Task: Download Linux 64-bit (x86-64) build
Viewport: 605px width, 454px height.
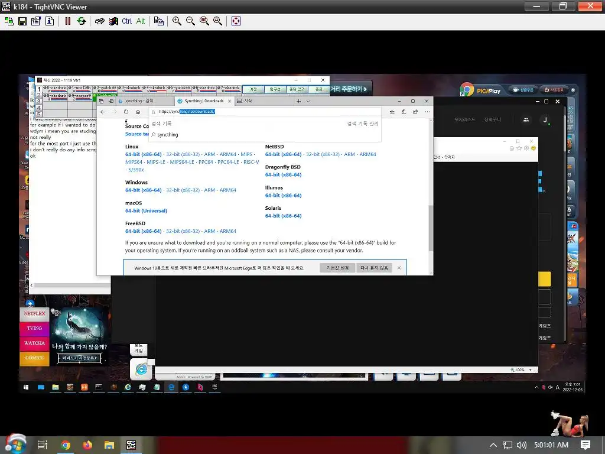Action: [144, 154]
